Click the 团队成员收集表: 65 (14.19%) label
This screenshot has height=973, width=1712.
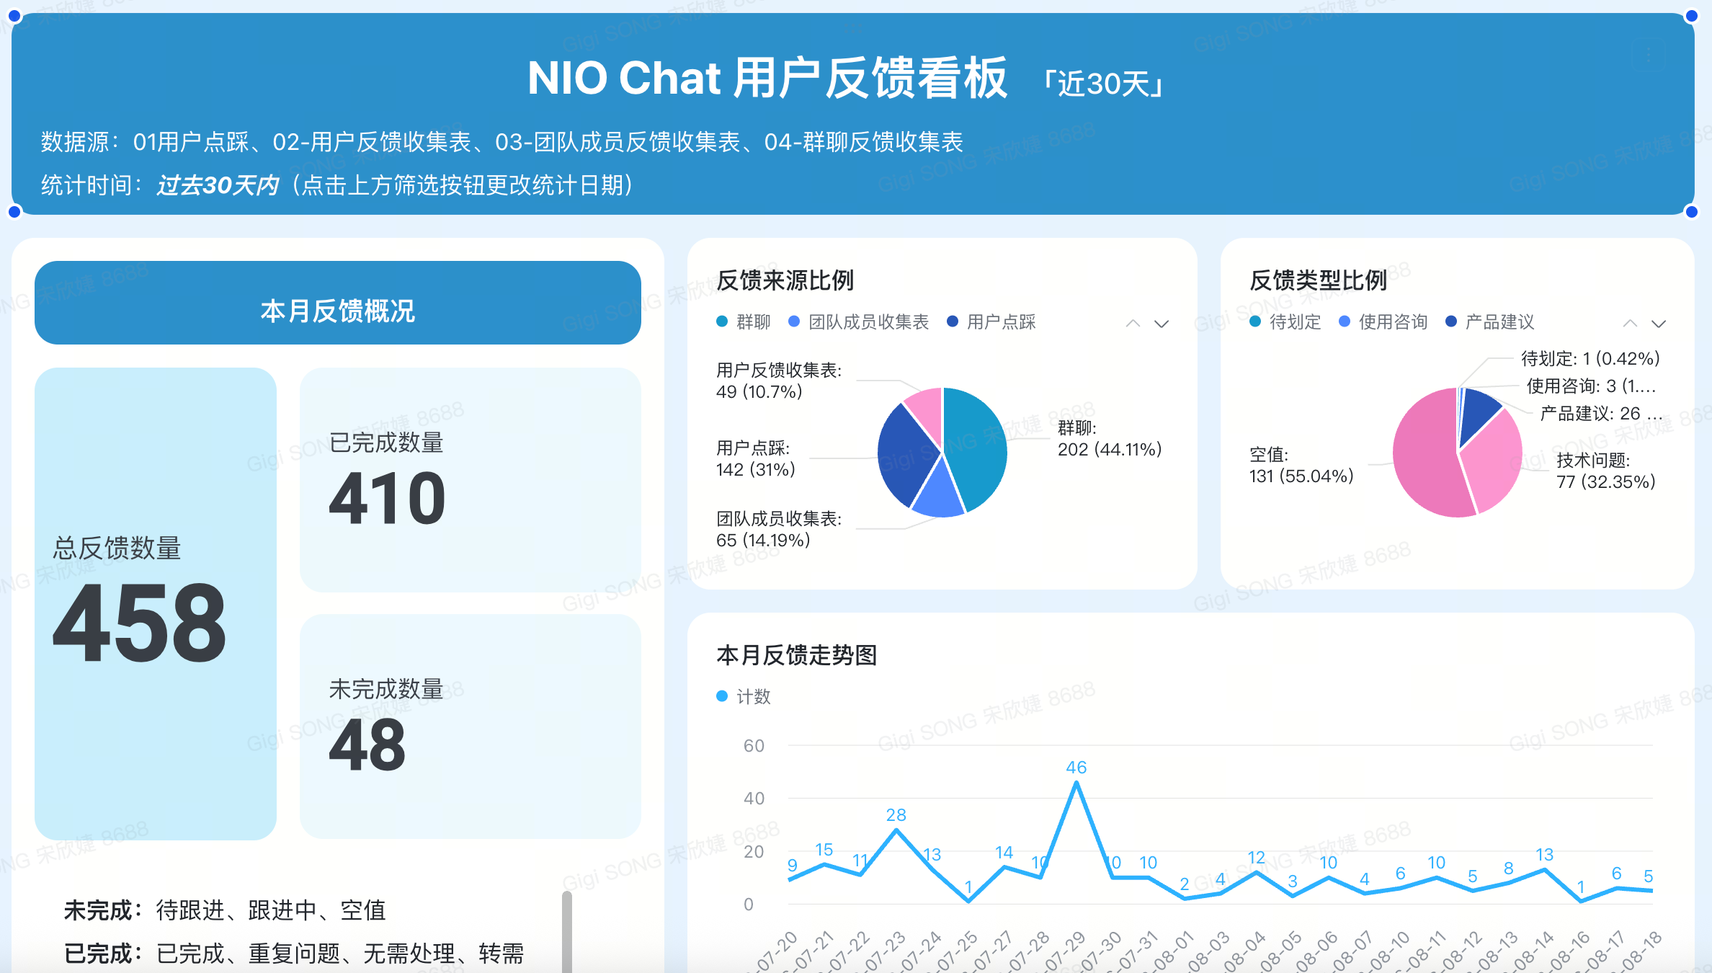click(x=779, y=529)
